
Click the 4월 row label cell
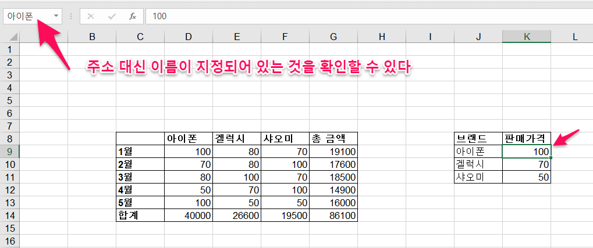[140, 190]
